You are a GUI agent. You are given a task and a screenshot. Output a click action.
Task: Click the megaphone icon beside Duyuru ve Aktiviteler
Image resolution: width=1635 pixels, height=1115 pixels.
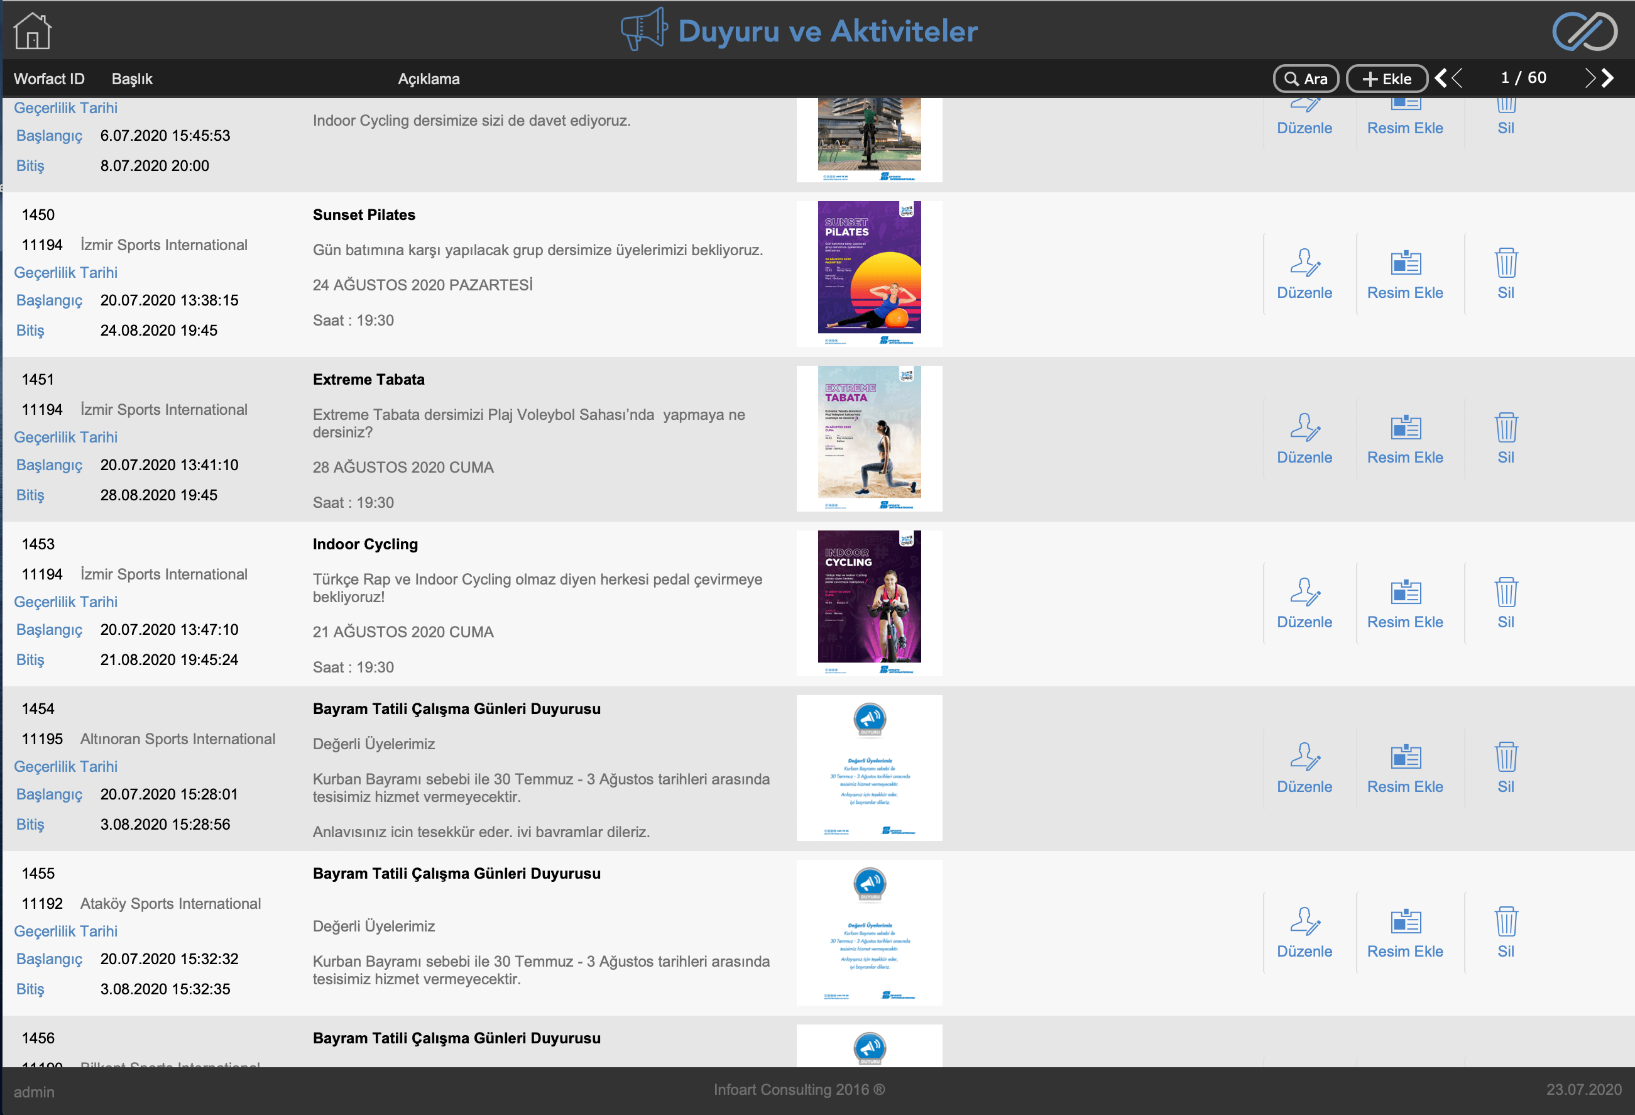point(643,30)
